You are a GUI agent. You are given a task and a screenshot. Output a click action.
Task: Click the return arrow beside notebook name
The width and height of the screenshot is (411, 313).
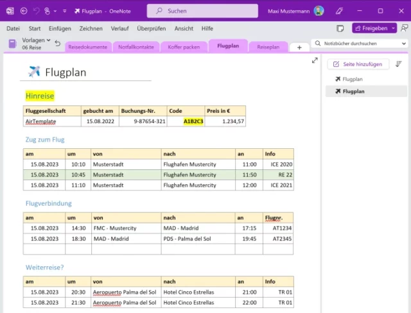click(x=58, y=43)
